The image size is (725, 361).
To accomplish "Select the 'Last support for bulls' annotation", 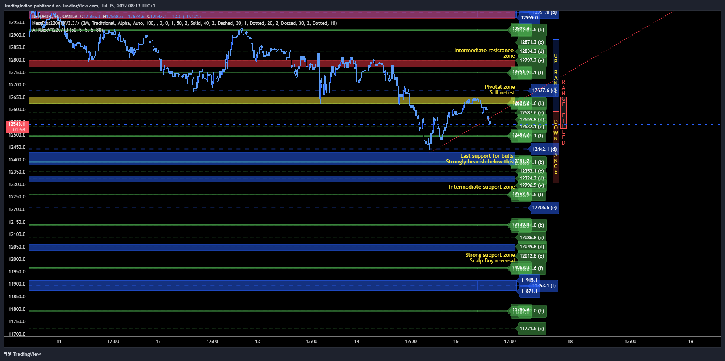I will [487, 156].
